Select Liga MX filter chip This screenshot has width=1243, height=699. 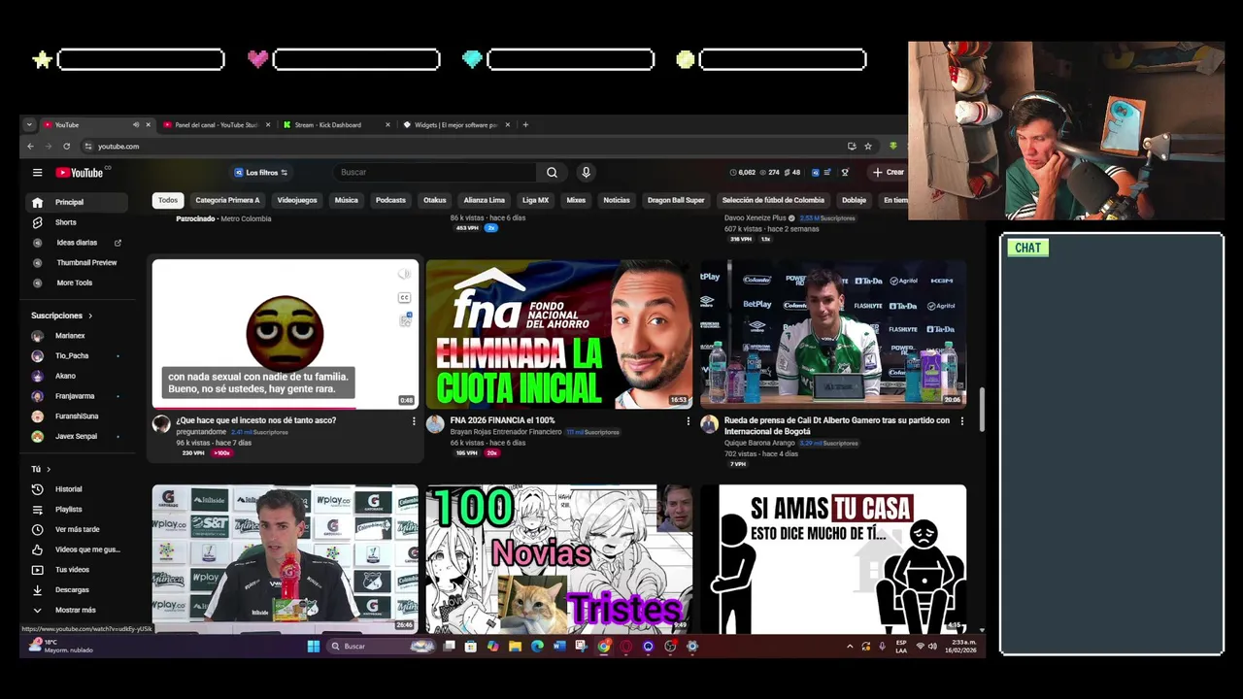(536, 200)
